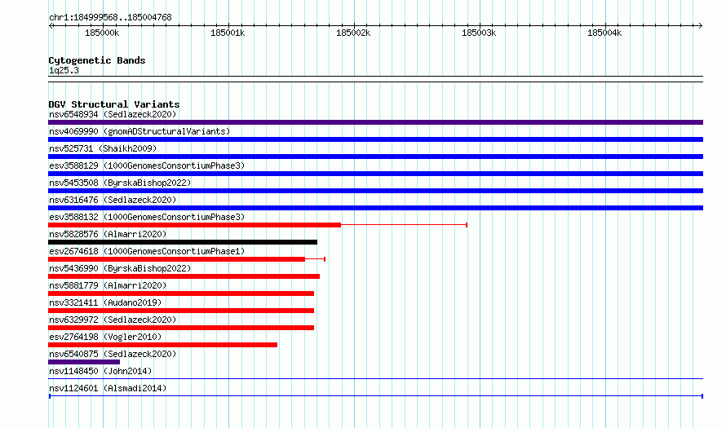Image resolution: width=726 pixels, height=428 pixels.
Task: Open nsv6329972 (Sedlazeck2020) label
Action: (113, 320)
